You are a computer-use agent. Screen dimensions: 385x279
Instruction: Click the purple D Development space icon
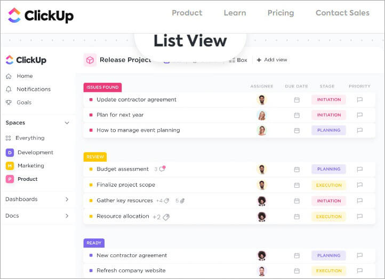tap(10, 153)
